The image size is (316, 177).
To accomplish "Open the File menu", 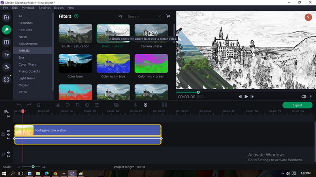I will click(6, 8).
